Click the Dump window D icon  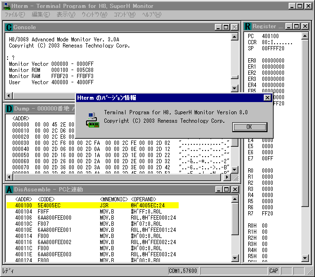pyautogui.click(x=9, y=109)
